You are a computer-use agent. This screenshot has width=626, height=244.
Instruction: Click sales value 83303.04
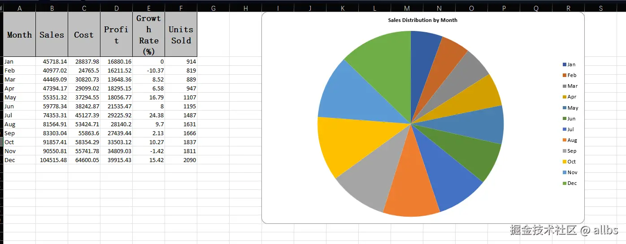tap(52, 133)
